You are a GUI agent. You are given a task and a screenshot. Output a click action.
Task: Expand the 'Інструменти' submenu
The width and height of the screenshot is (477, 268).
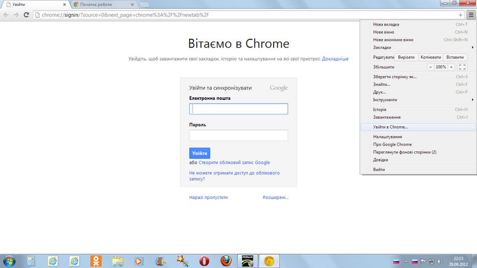(x=419, y=99)
